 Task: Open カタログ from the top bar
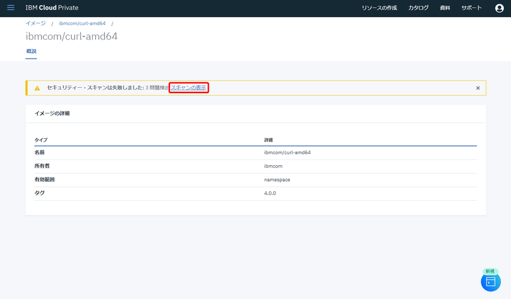(x=418, y=8)
